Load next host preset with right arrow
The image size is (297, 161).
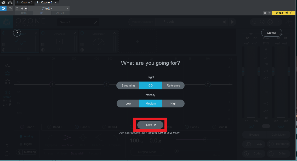[26, 9]
